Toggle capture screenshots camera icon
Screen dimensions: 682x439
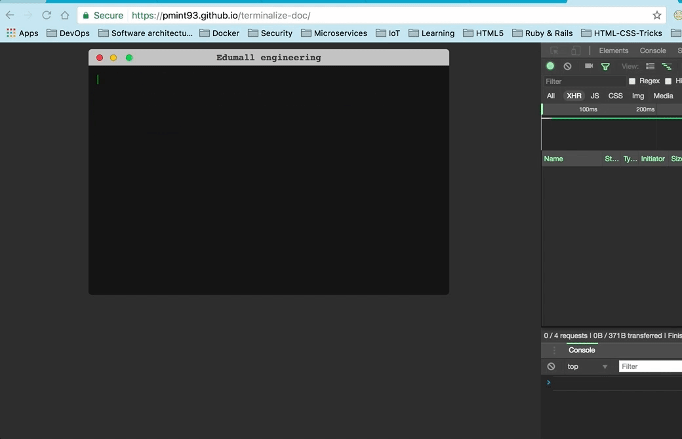(x=589, y=66)
